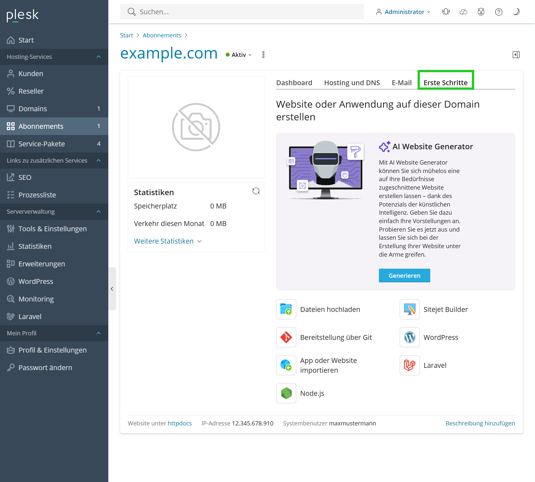535x482 pixels.
Task: Open the Plesk advisor mascot icon
Action: pyautogui.click(x=481, y=12)
